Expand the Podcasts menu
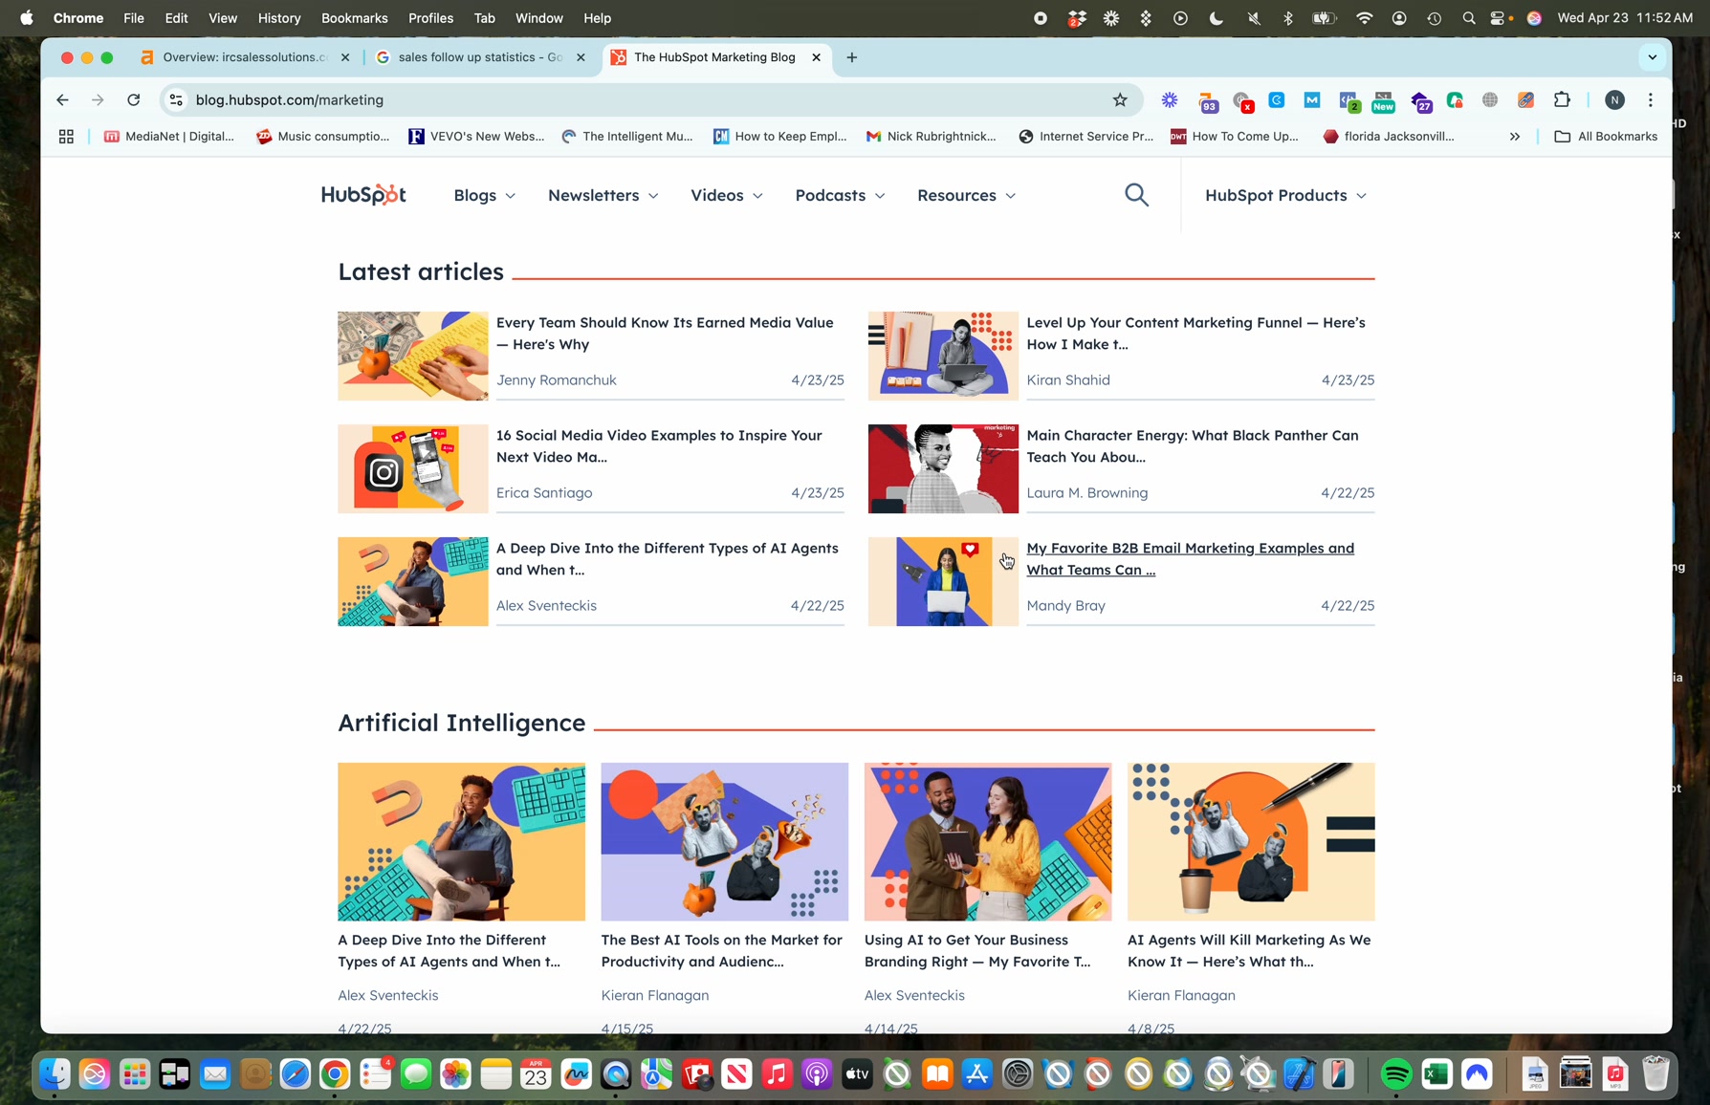The width and height of the screenshot is (1710, 1105). [840, 195]
